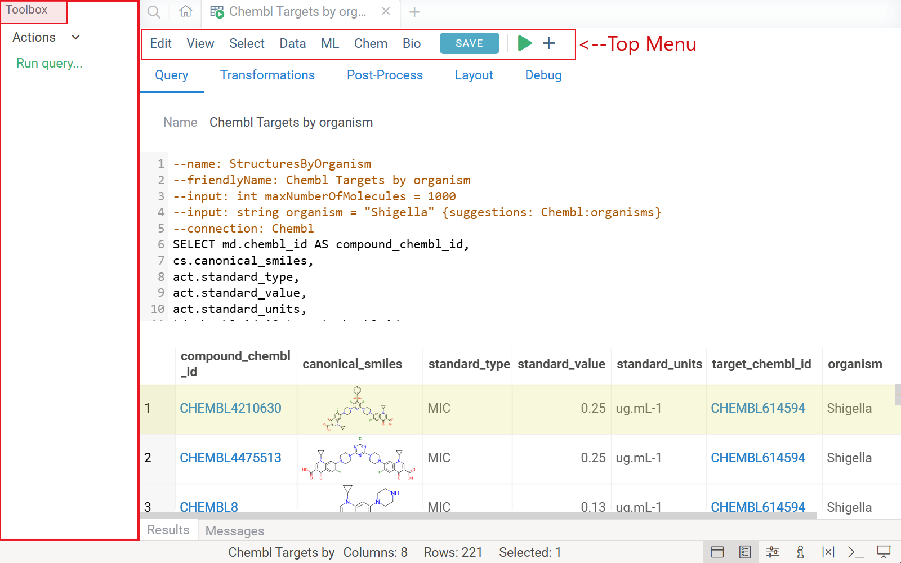The width and height of the screenshot is (901, 563).
Task: Switch to the Messages tab
Action: click(x=235, y=531)
